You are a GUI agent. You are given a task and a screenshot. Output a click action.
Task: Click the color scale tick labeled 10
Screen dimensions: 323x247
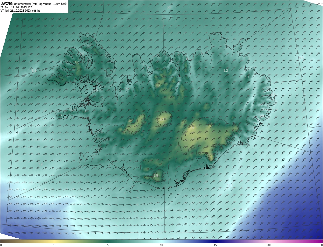point(161,245)
